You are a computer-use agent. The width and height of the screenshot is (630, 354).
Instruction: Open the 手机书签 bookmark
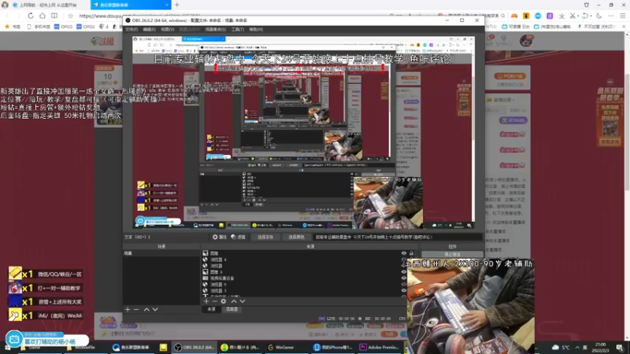[39, 27]
